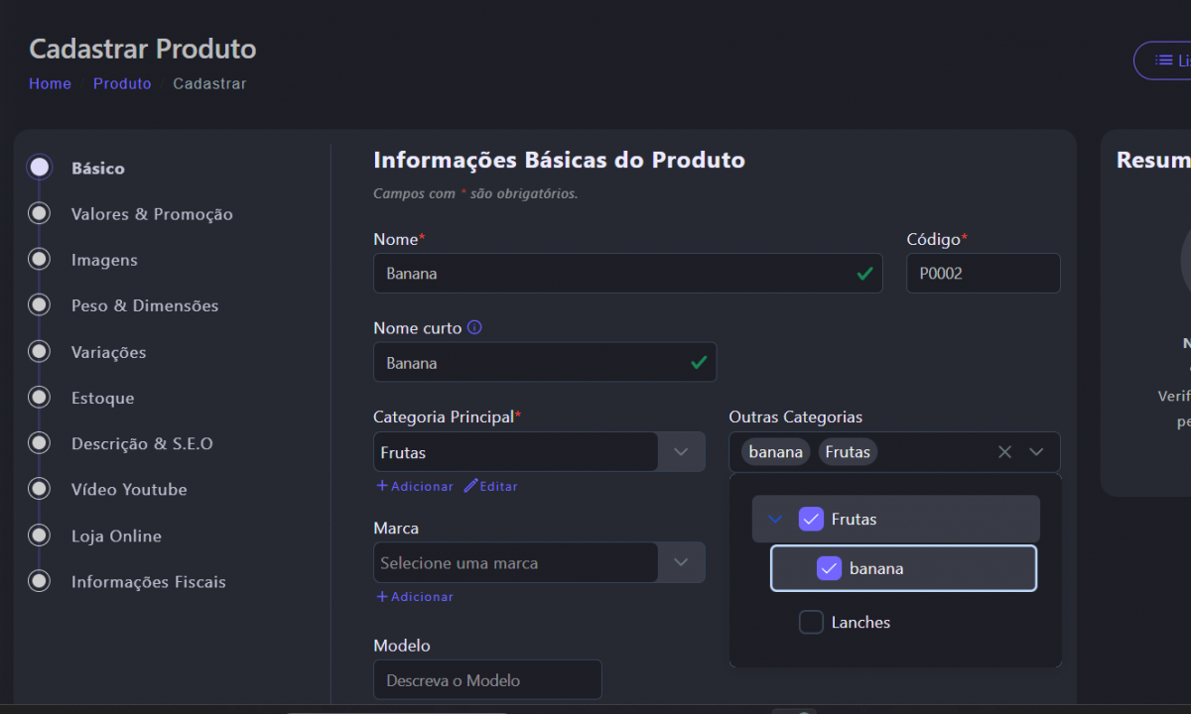Open the Informações Fiscais section
The height and width of the screenshot is (714, 1191).
coord(148,582)
